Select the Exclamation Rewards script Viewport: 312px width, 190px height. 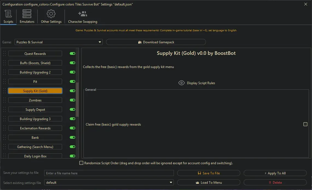(x=35, y=128)
